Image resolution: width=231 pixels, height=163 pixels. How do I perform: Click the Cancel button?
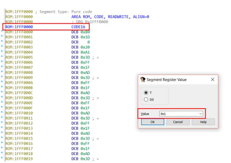coord(178,122)
